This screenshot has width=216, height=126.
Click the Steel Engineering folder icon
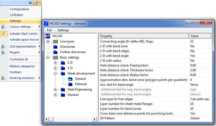pyautogui.click(x=63, y=90)
